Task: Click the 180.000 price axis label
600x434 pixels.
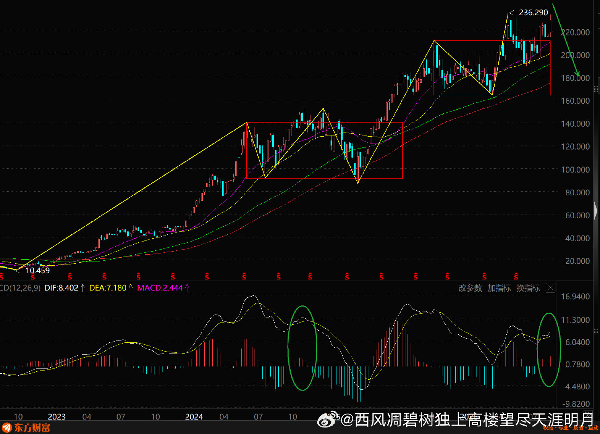Action: pos(575,78)
